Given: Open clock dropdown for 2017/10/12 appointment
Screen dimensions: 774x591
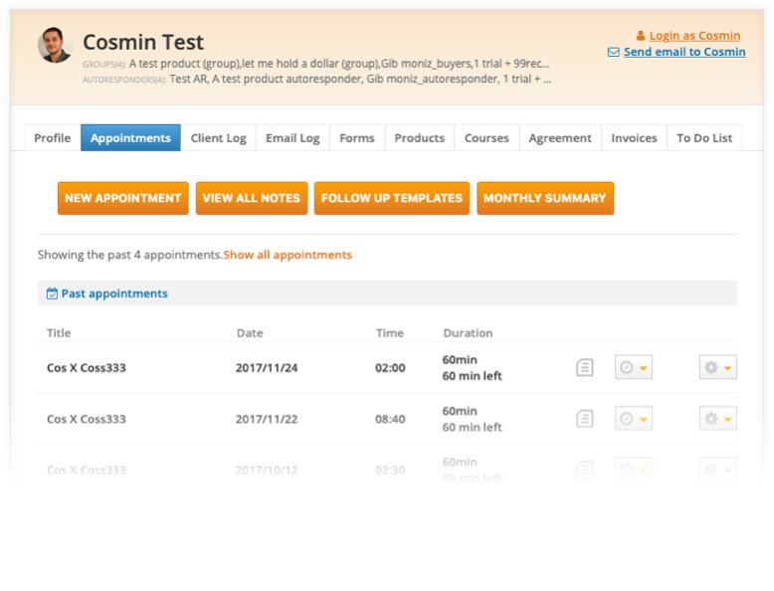Looking at the screenshot, I should click(x=634, y=469).
